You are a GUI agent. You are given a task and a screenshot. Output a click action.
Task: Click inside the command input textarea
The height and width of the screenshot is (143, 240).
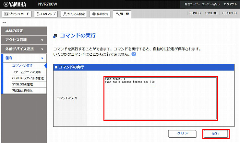[161, 98]
